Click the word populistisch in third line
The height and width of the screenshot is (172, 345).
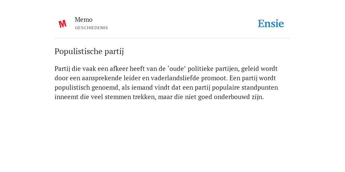click(x=72, y=88)
